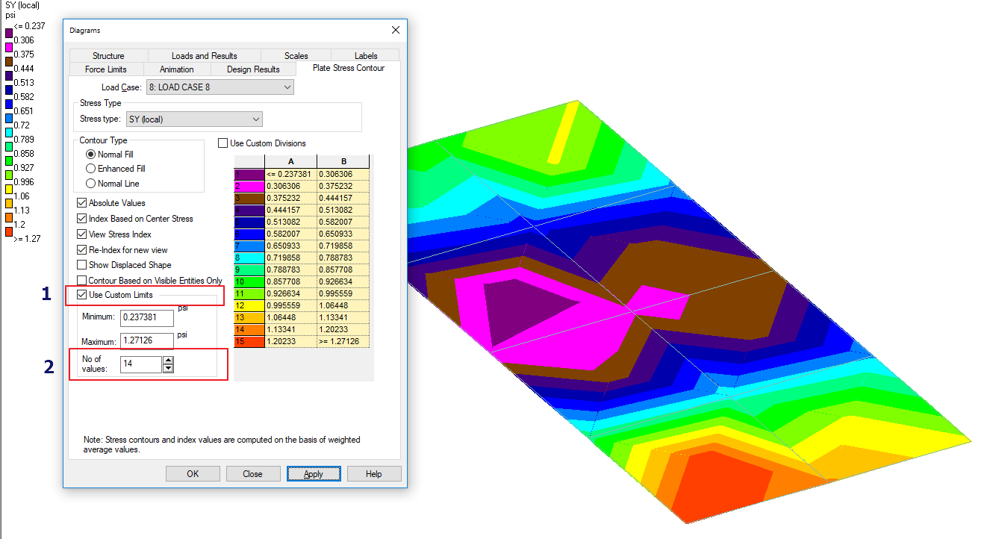Viewport: 1008px width, 539px height.
Task: Click the yellow swatch in row 12
Action: point(249,306)
